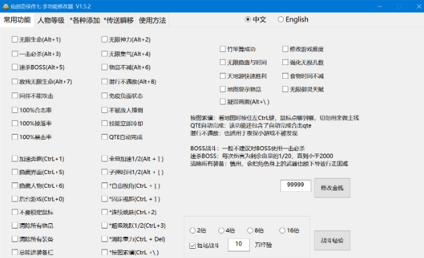
Task: Go to the *传送瞬移 tab
Action: [119, 20]
